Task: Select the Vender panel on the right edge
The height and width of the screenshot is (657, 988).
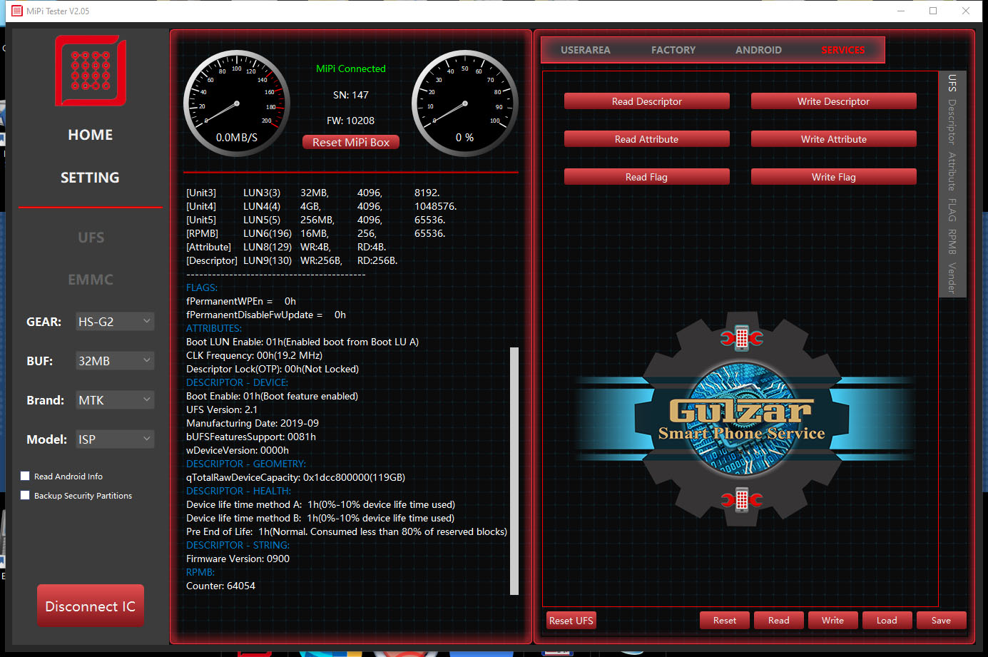Action: 952,277
